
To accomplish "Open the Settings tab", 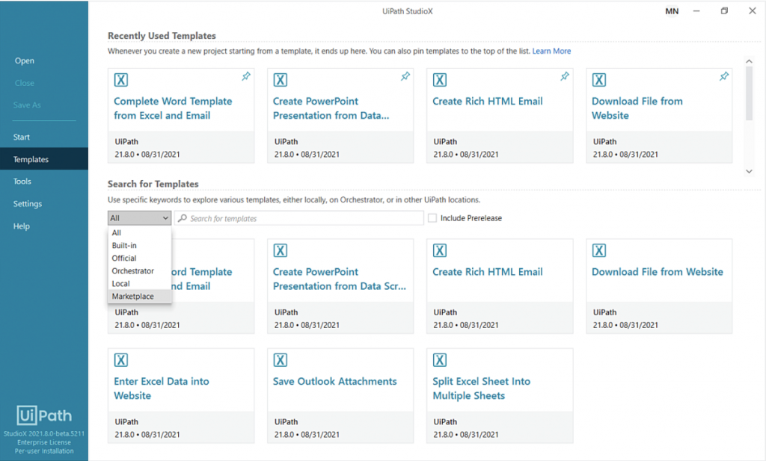I will coord(44,203).
